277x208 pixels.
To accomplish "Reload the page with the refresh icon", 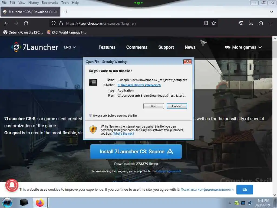I will [26, 23].
